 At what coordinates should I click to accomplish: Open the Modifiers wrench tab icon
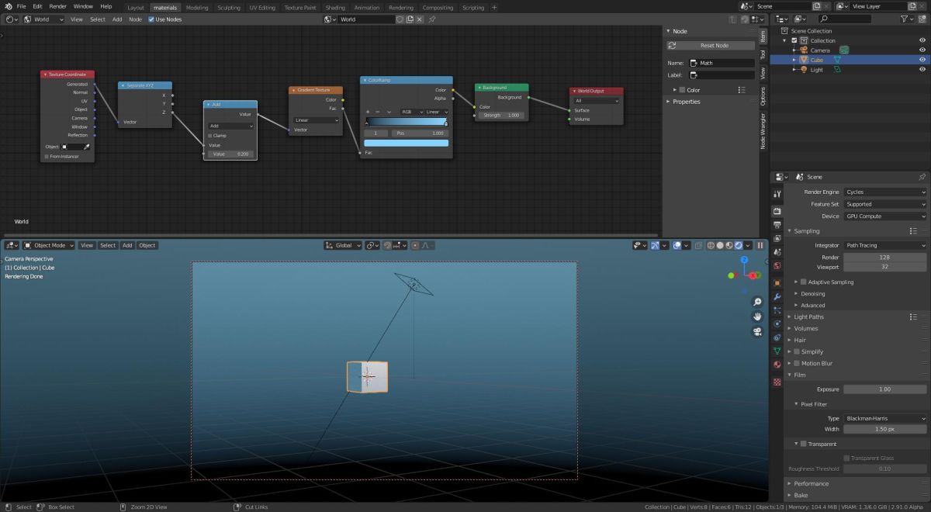(x=777, y=296)
